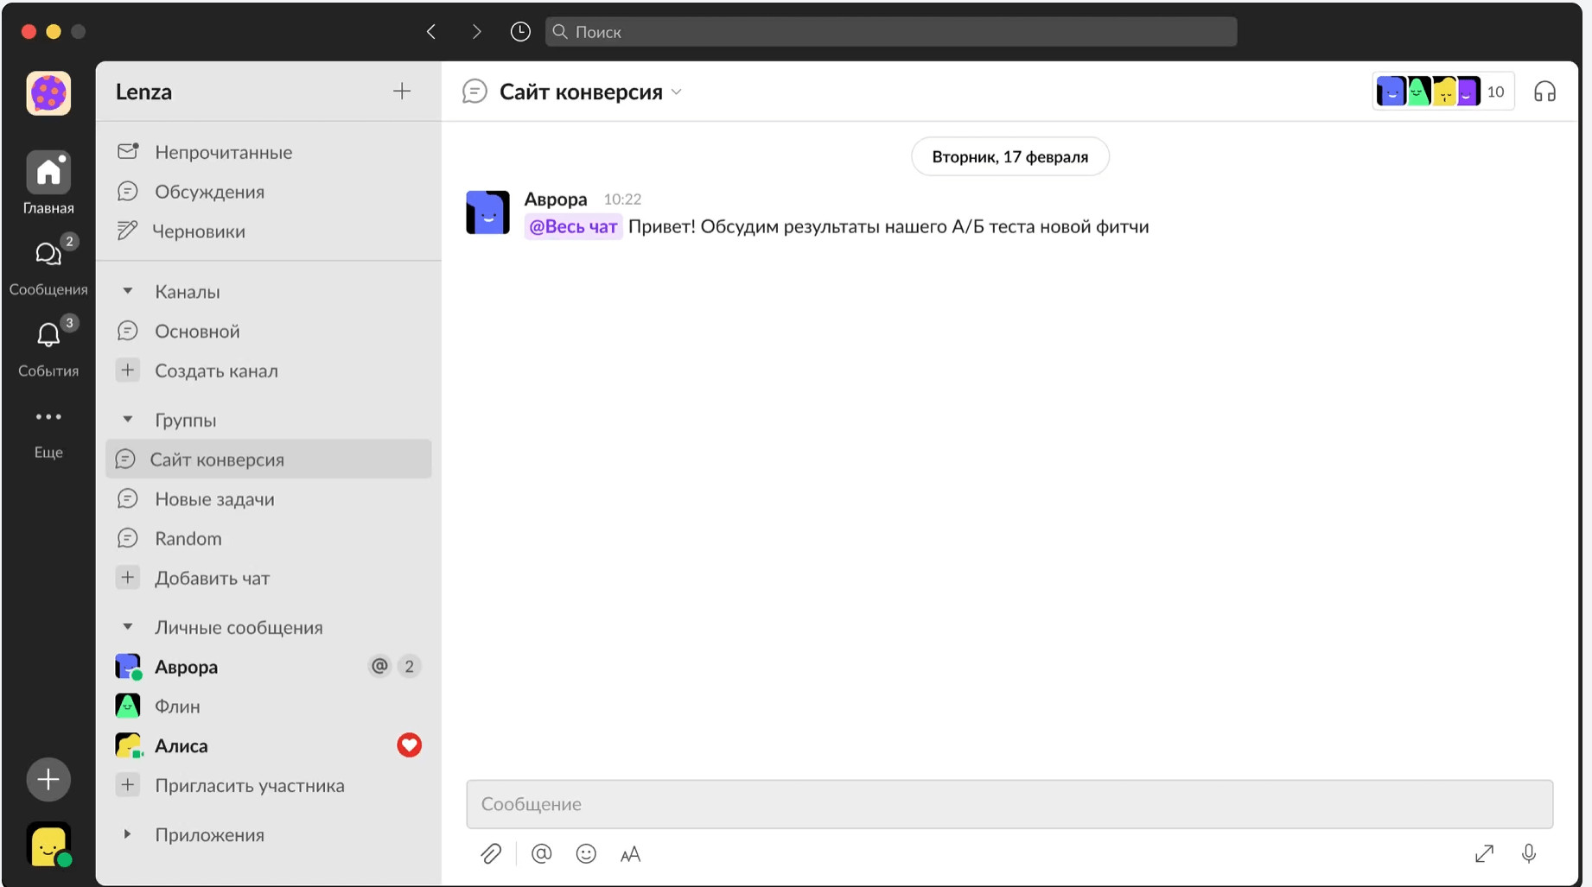Toggle text formatting with the Aa icon

point(631,854)
